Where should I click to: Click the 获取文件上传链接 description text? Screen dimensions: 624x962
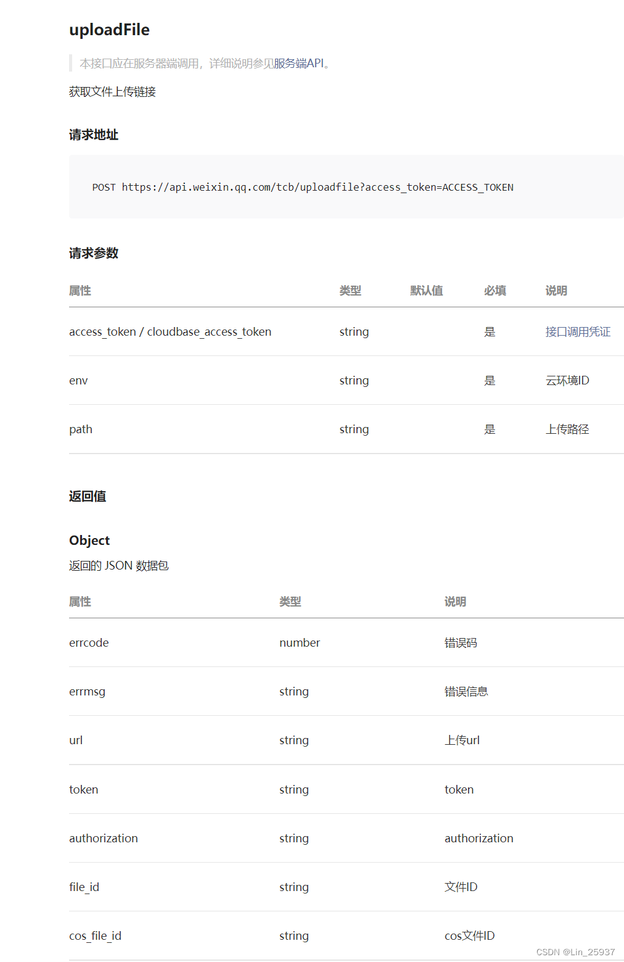click(x=112, y=92)
